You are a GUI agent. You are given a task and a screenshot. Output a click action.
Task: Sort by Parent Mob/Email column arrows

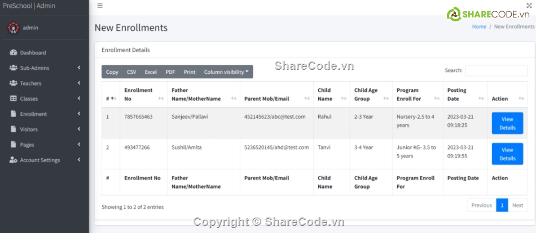(x=307, y=98)
